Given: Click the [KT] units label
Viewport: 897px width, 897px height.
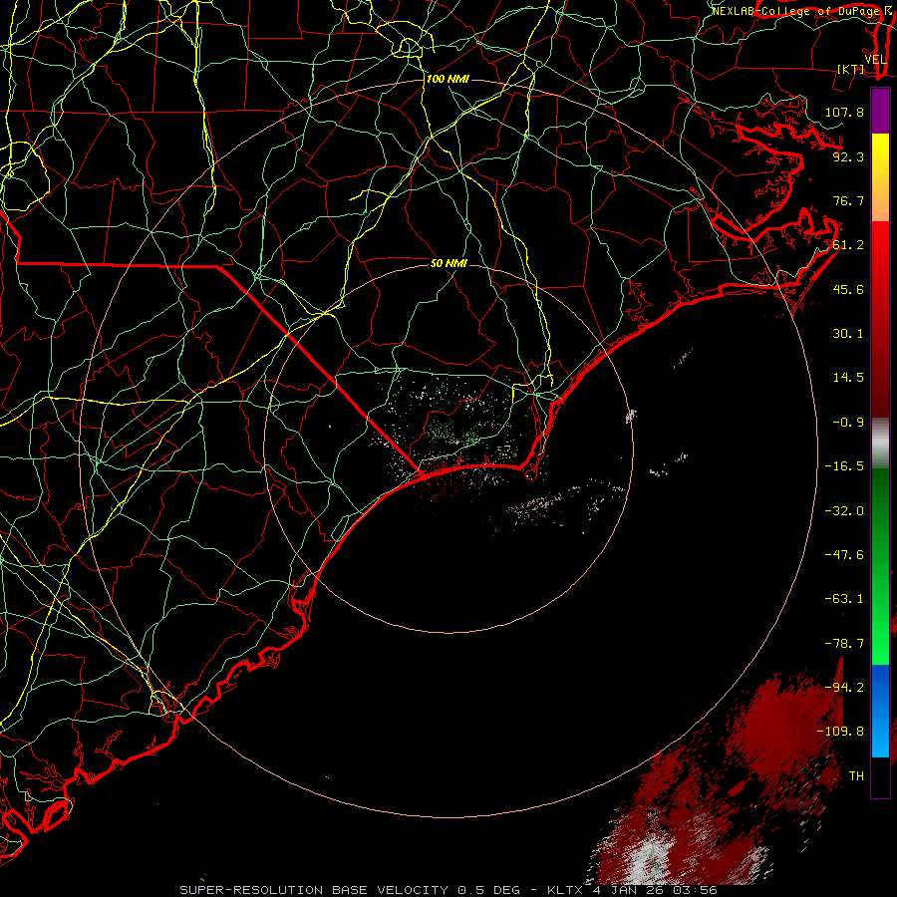Looking at the screenshot, I should [x=851, y=69].
